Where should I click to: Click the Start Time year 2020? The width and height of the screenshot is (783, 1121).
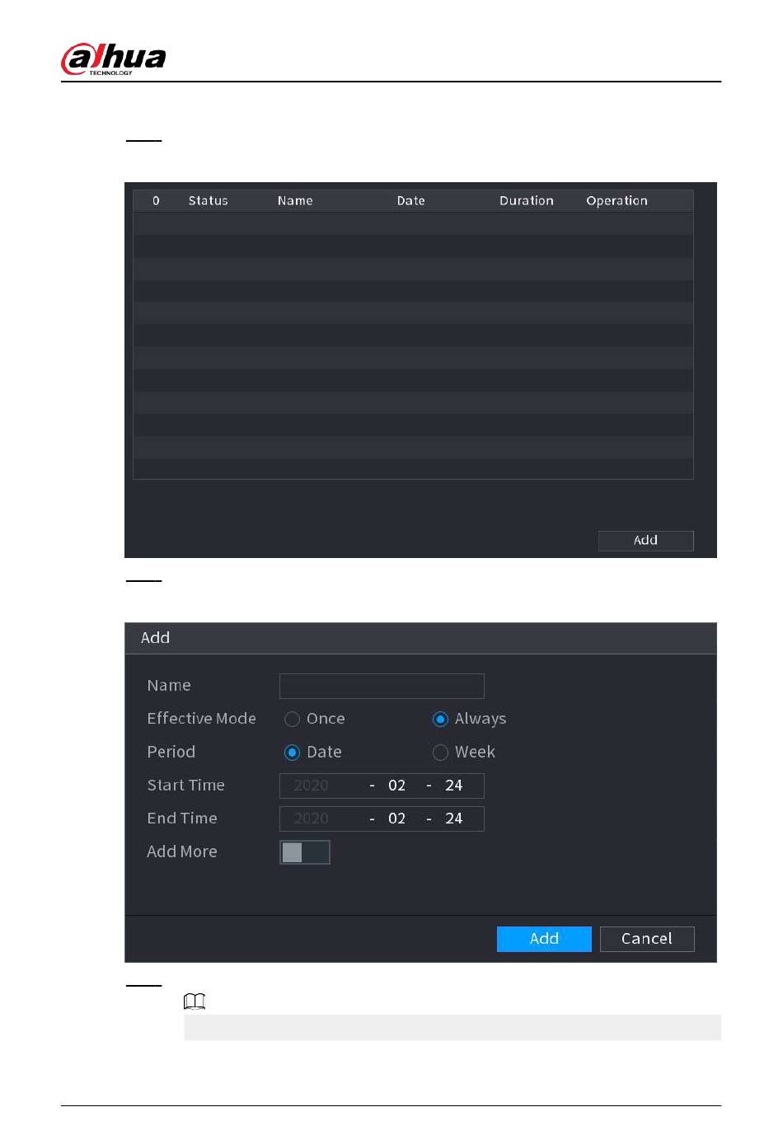(312, 786)
